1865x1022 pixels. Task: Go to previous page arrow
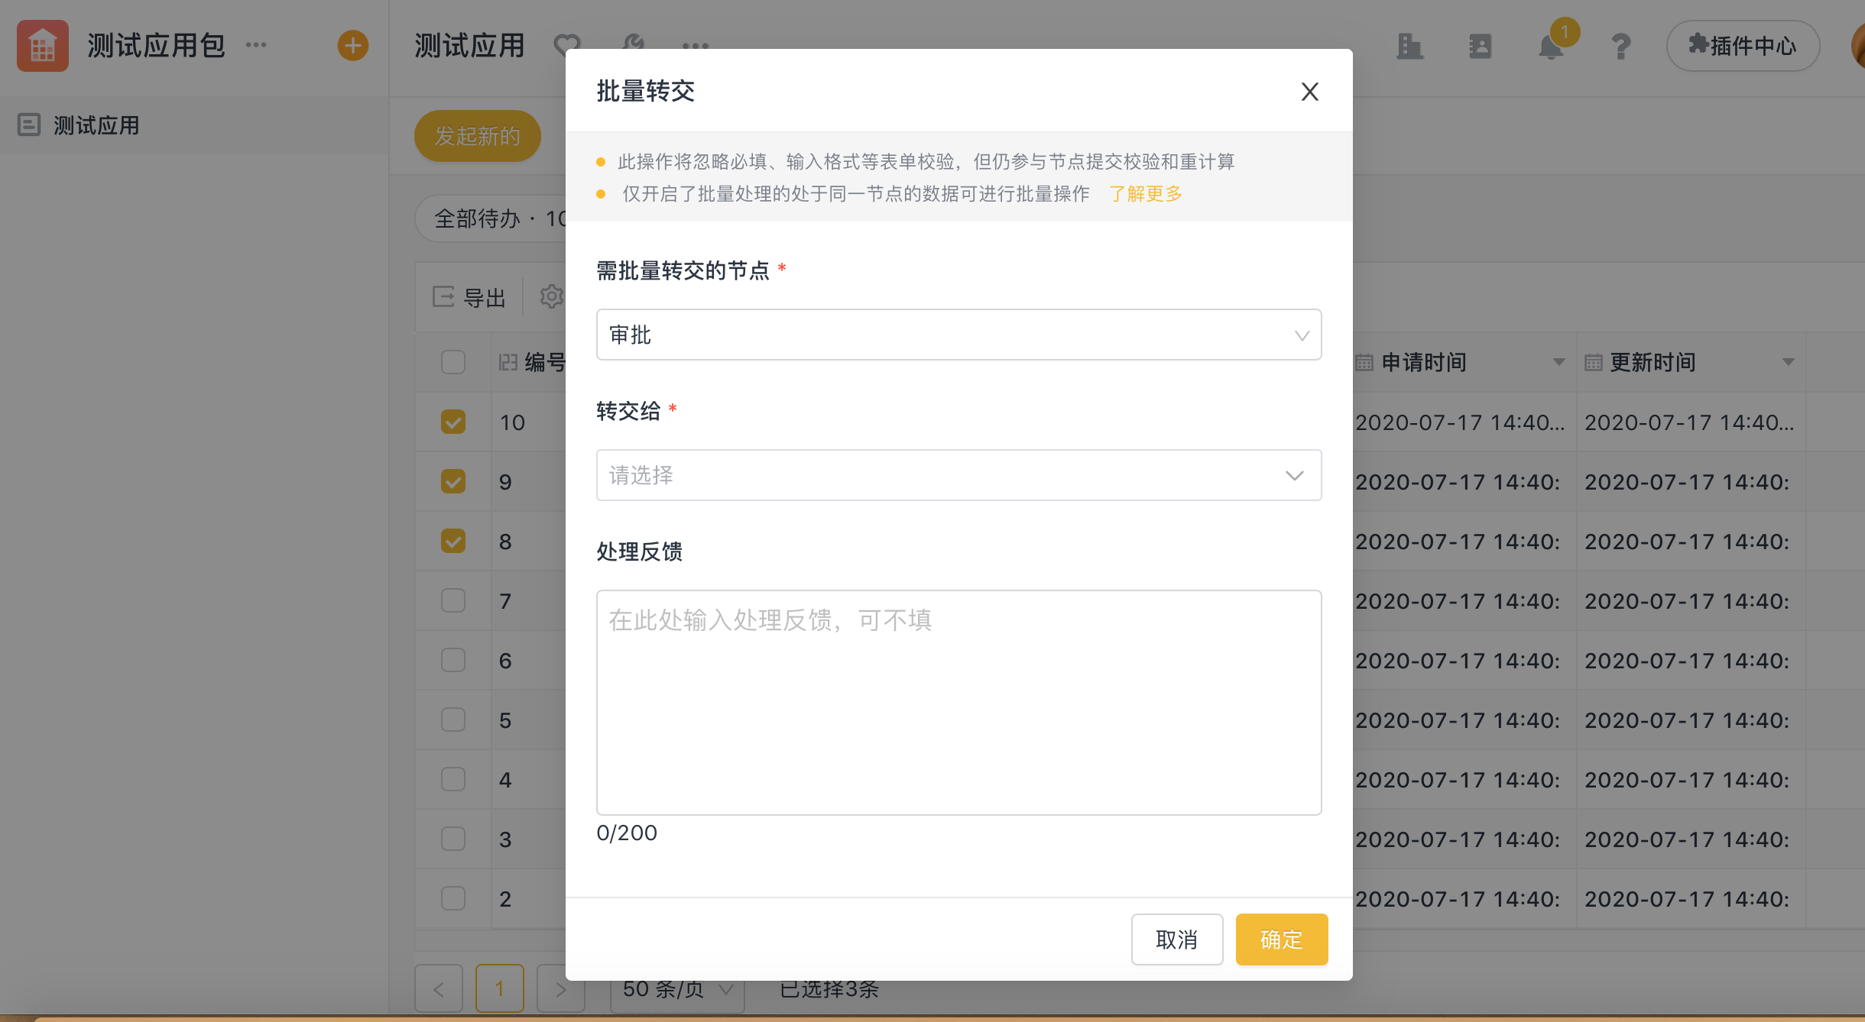[439, 989]
